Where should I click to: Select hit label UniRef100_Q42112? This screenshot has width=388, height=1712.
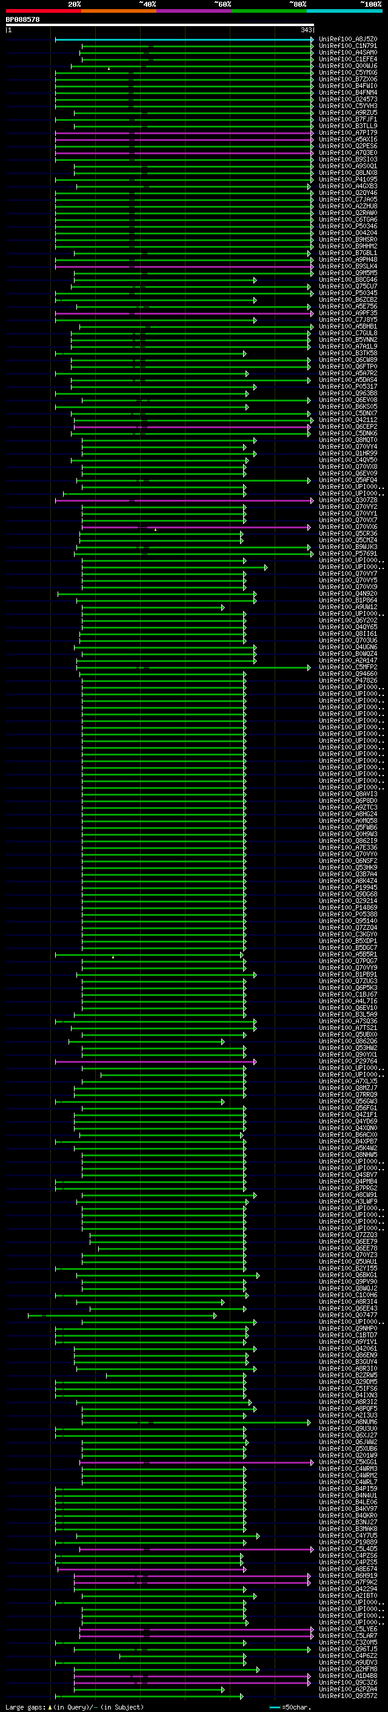(x=348, y=420)
